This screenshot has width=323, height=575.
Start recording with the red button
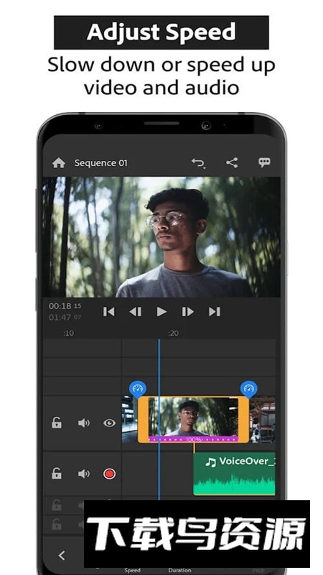tap(109, 474)
